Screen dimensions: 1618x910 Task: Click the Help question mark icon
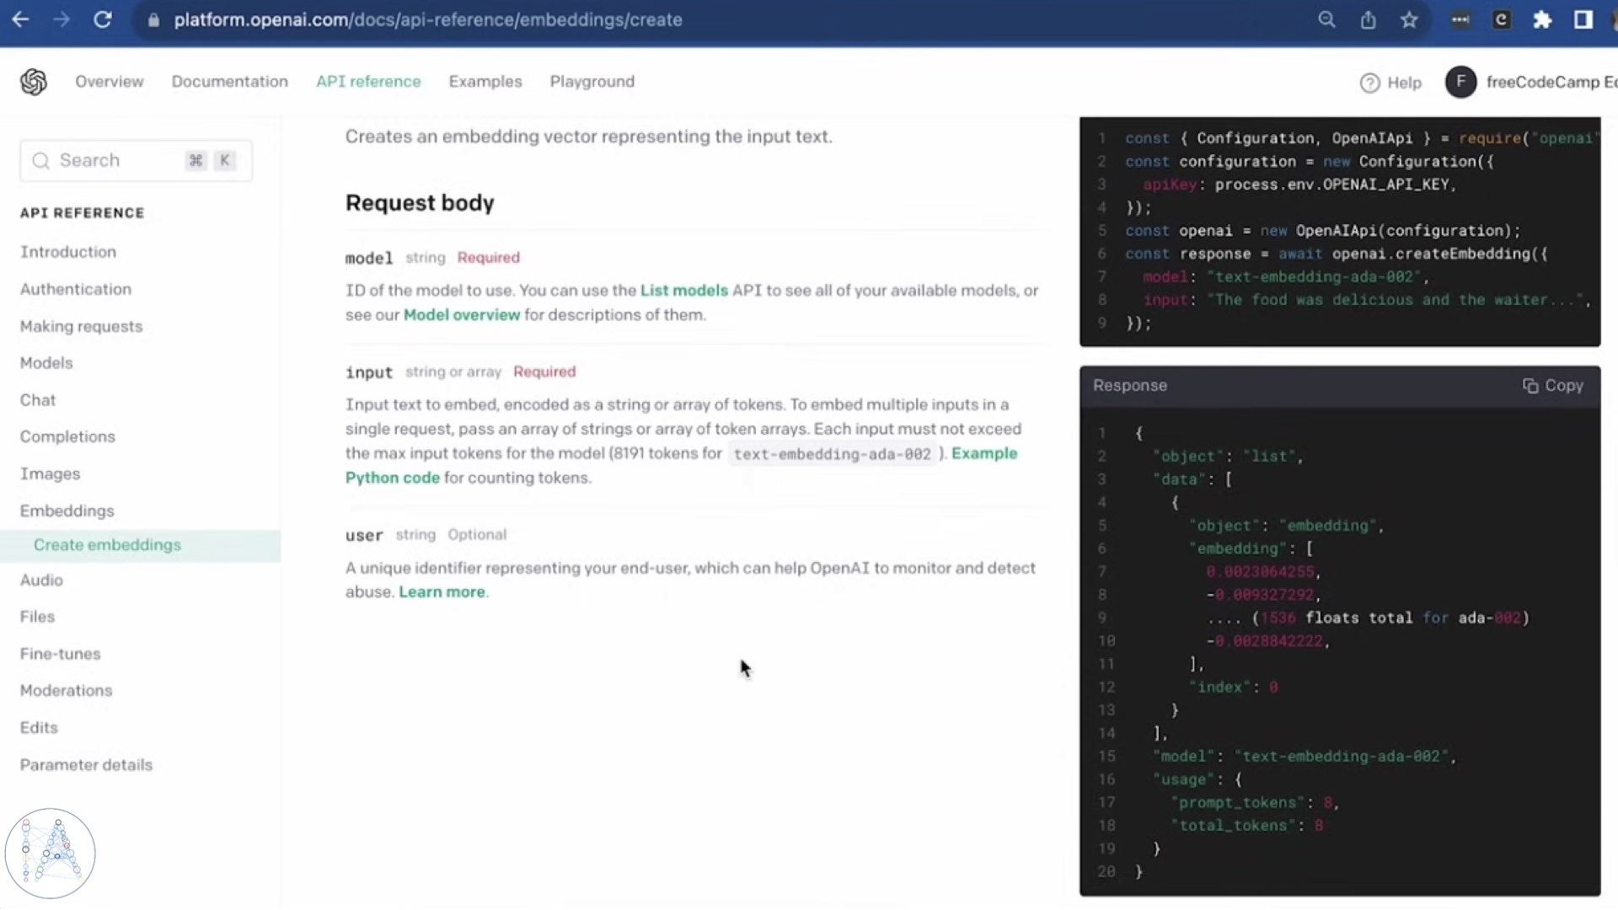[x=1370, y=83]
